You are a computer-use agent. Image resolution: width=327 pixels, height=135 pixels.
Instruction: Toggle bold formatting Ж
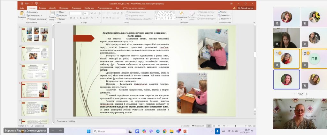point(71,18)
